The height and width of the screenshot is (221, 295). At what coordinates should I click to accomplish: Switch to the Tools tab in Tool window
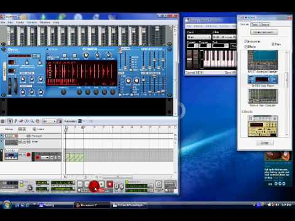pyautogui.click(x=254, y=25)
